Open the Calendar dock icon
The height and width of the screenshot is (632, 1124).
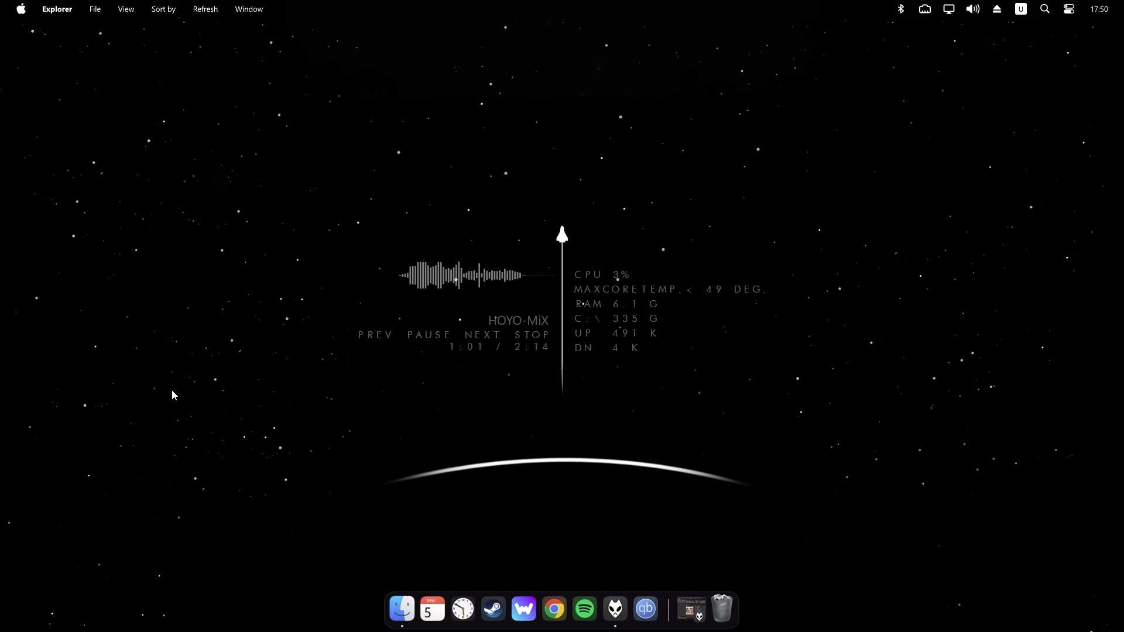[433, 609]
